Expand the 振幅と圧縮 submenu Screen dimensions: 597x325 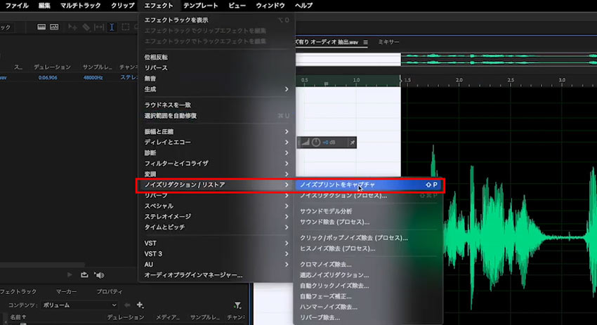click(x=216, y=131)
